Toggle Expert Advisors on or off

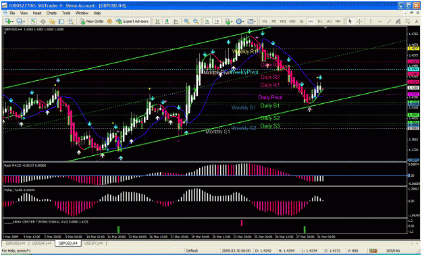(x=132, y=22)
